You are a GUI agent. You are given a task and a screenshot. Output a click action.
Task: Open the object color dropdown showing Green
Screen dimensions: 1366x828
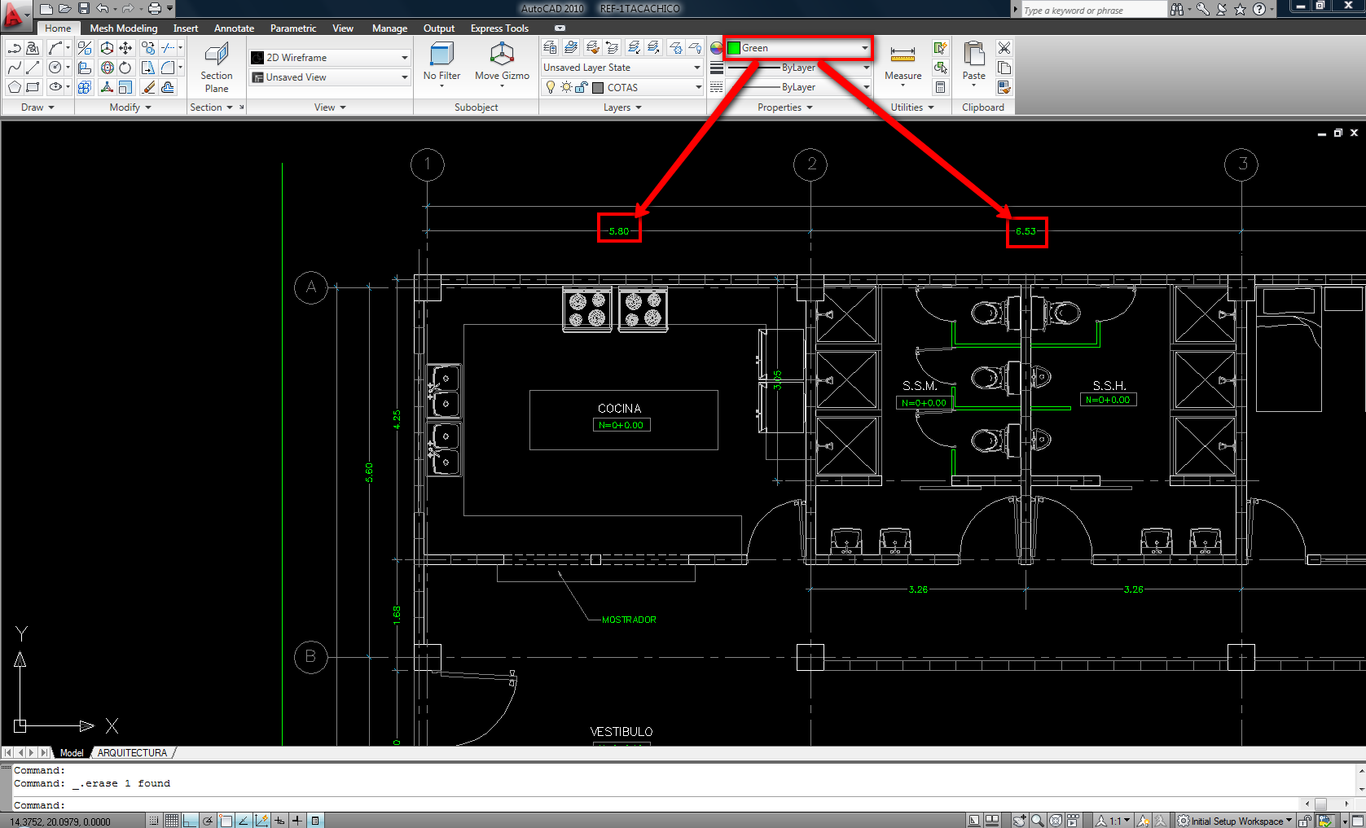pos(865,47)
